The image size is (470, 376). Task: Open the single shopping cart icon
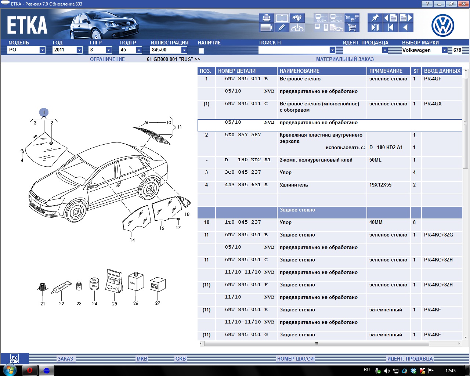pos(352,28)
